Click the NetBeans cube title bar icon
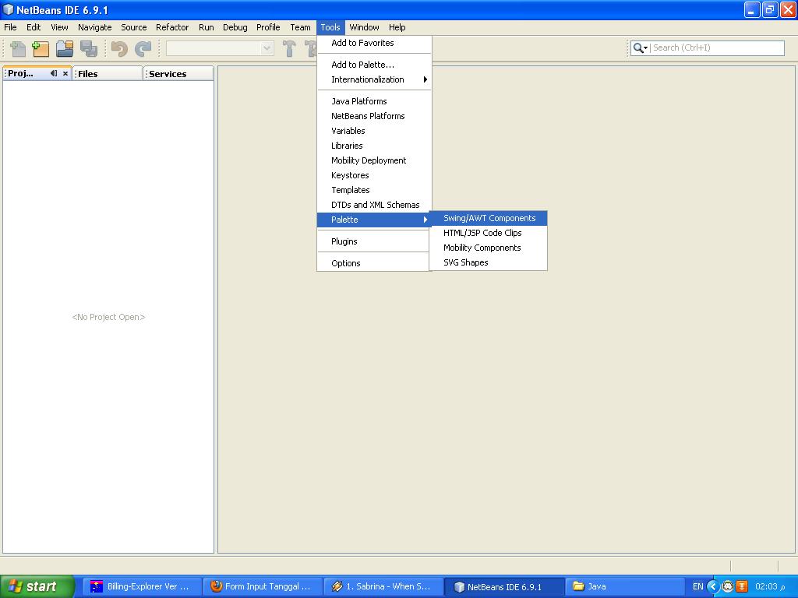This screenshot has height=598, width=798. [x=8, y=9]
